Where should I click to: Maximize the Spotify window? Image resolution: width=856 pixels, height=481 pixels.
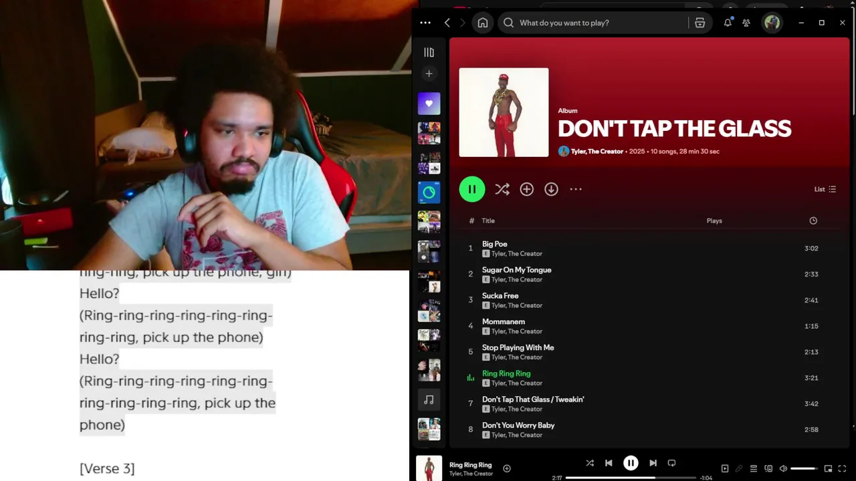pos(822,23)
